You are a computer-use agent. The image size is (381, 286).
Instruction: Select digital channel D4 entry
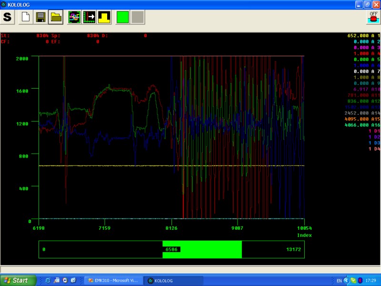tap(374, 149)
